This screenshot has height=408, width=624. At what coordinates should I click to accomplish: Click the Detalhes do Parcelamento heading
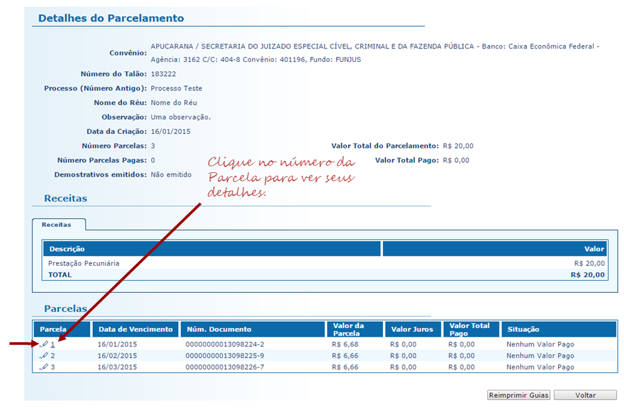click(111, 18)
